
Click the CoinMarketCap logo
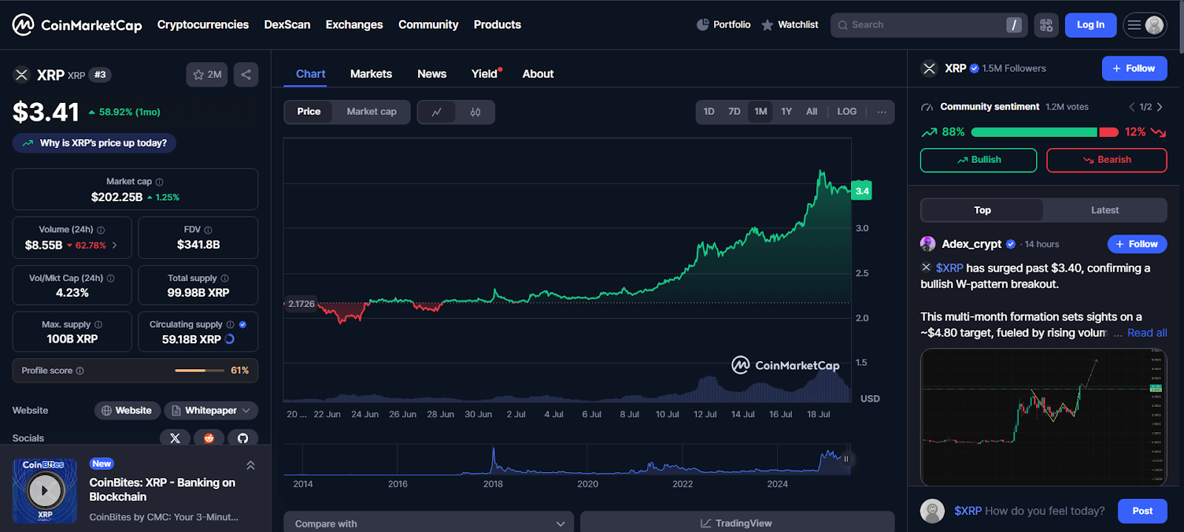77,25
